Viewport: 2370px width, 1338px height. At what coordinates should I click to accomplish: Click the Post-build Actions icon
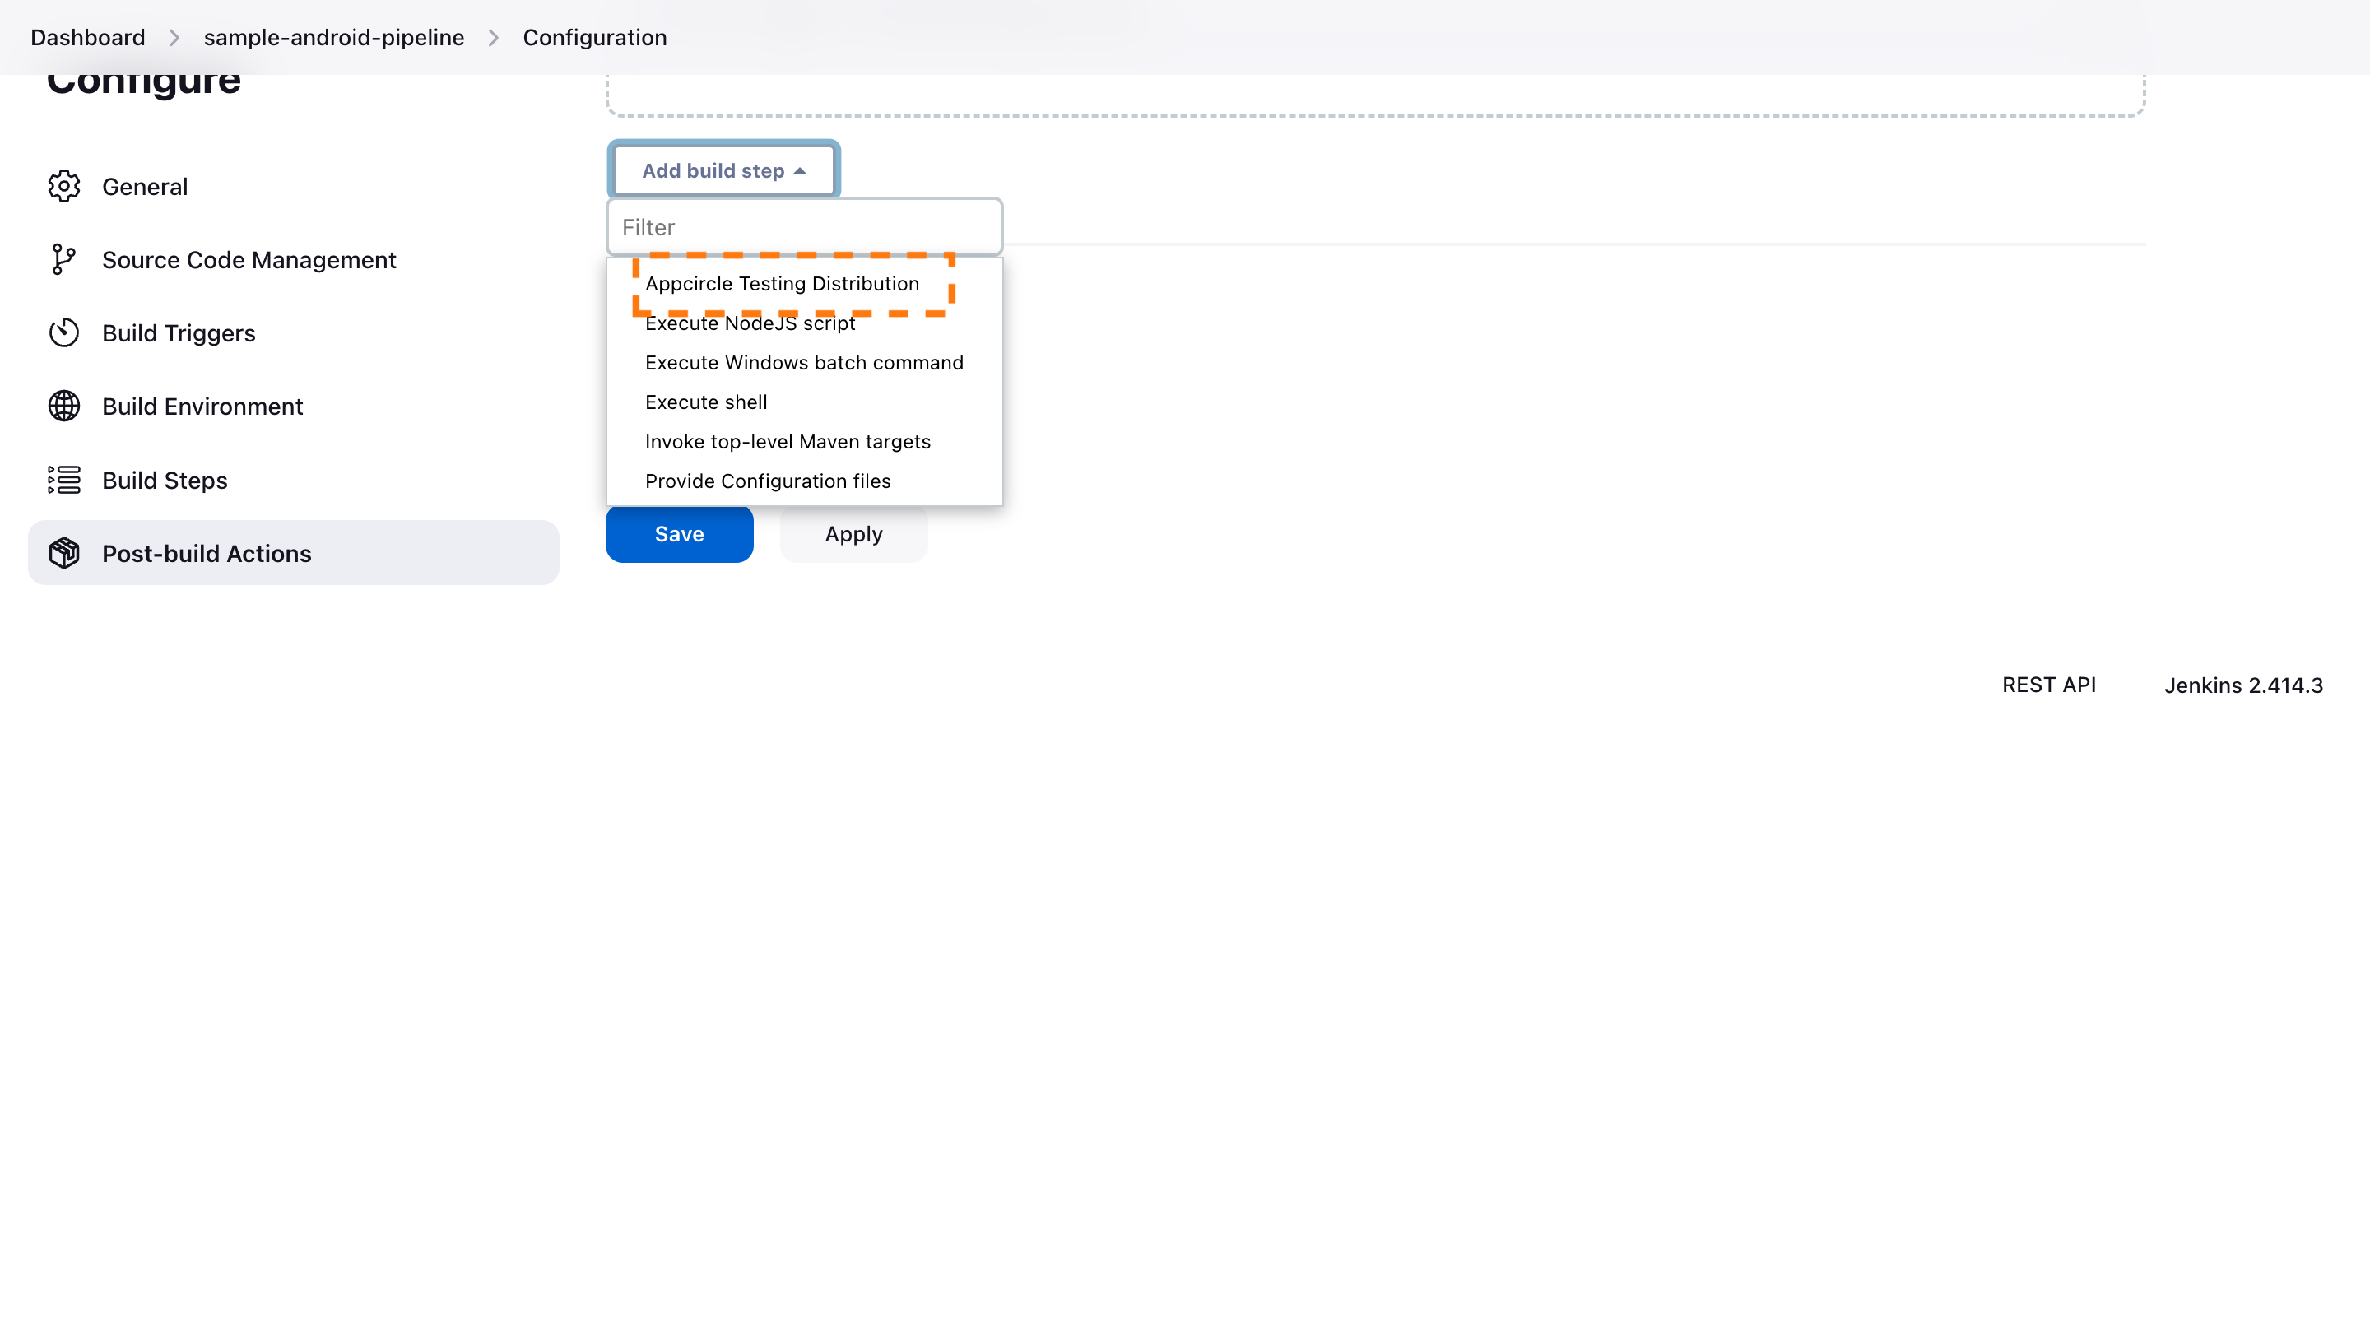coord(63,552)
